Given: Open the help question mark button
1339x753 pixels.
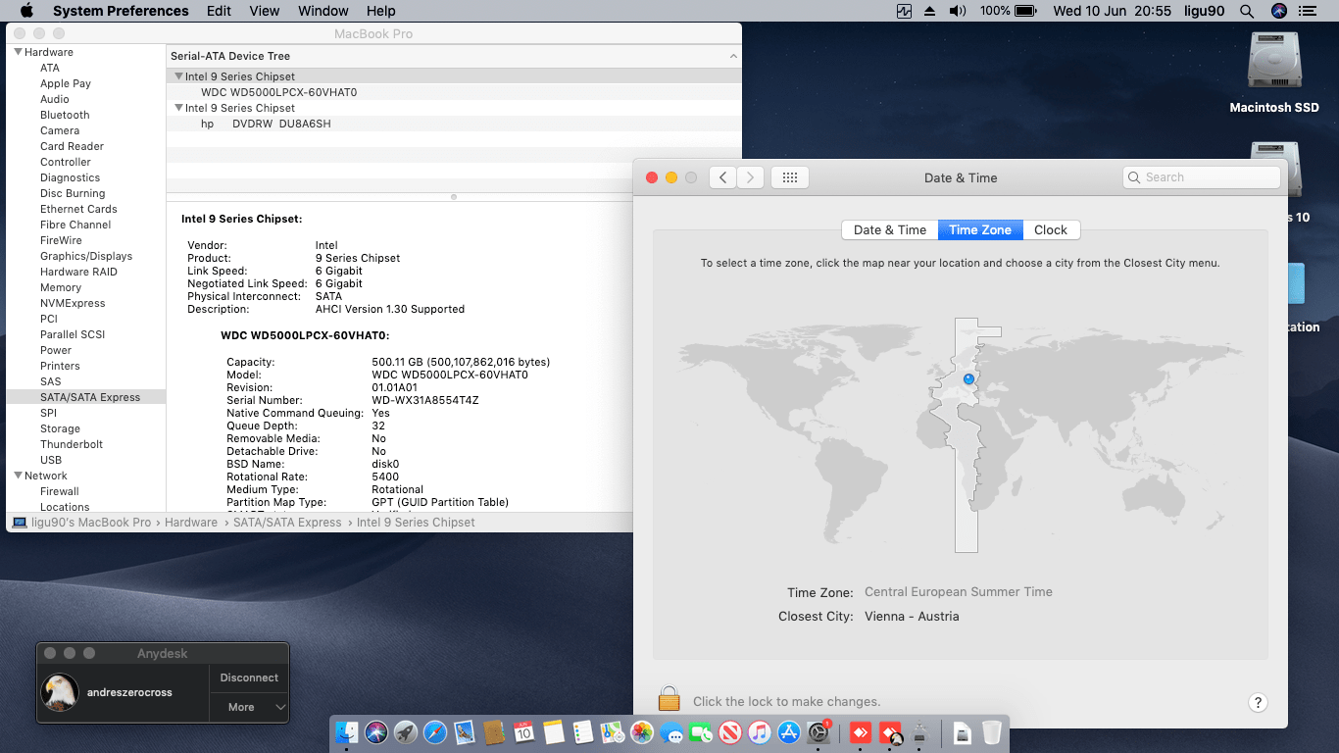Looking at the screenshot, I should 1258,702.
